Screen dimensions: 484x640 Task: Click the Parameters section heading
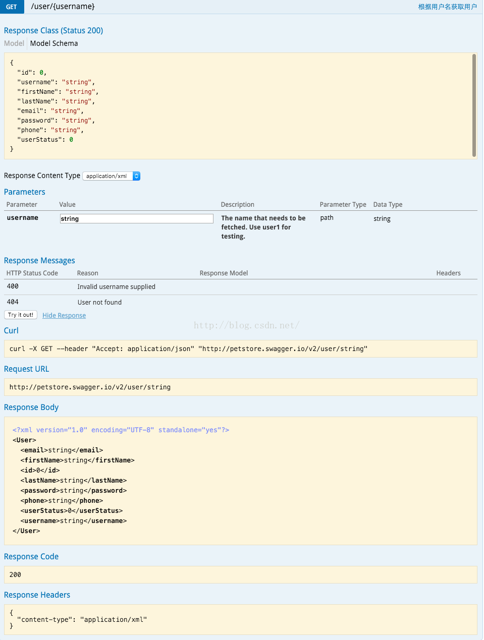[x=25, y=192]
